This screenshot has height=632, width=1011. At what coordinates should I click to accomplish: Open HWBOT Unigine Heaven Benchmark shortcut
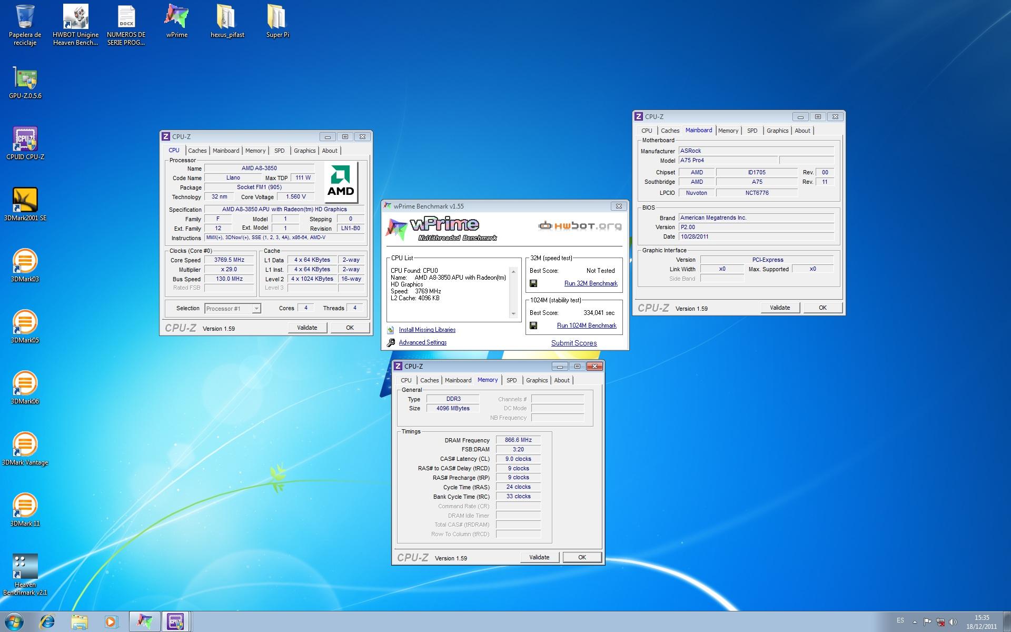click(x=75, y=25)
